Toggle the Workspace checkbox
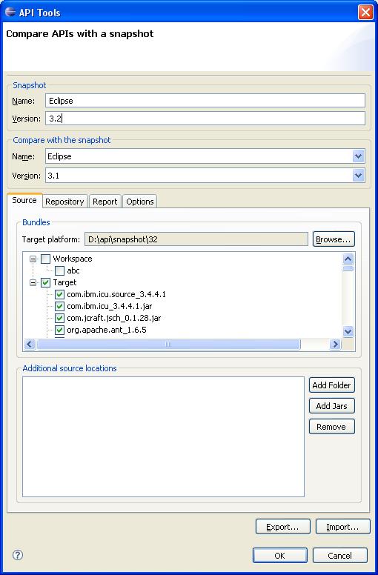 click(45, 259)
